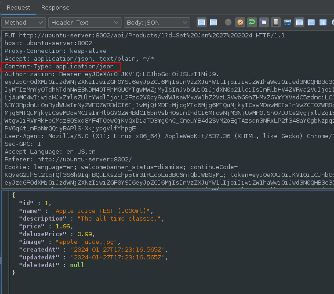Toggle the grey session tracking circle icon
Viewport: 334px width, 294px height.
[228, 22]
